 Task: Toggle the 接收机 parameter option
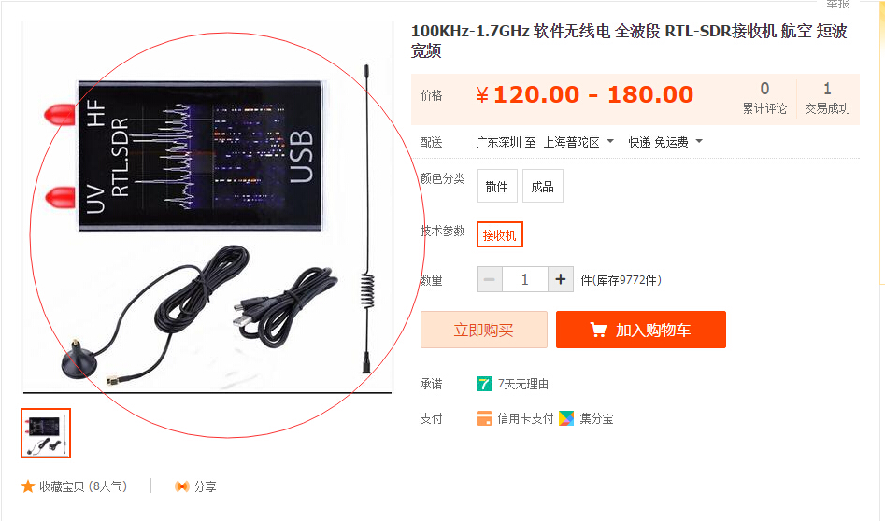(499, 234)
